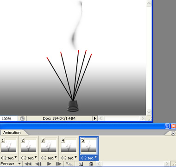
Task: Advance to the next animation frame
Action: [58, 164]
